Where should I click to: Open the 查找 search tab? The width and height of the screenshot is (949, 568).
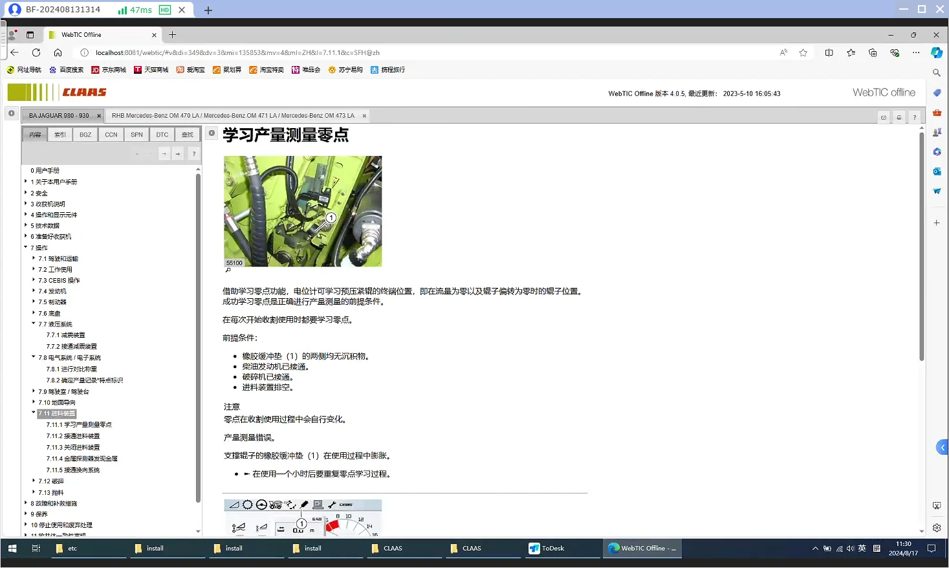188,135
